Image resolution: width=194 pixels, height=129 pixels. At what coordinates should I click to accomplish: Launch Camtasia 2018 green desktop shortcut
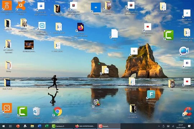(x=22, y=111)
